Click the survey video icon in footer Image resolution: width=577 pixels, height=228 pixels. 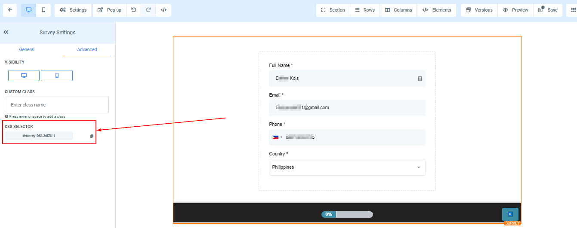coord(510,214)
